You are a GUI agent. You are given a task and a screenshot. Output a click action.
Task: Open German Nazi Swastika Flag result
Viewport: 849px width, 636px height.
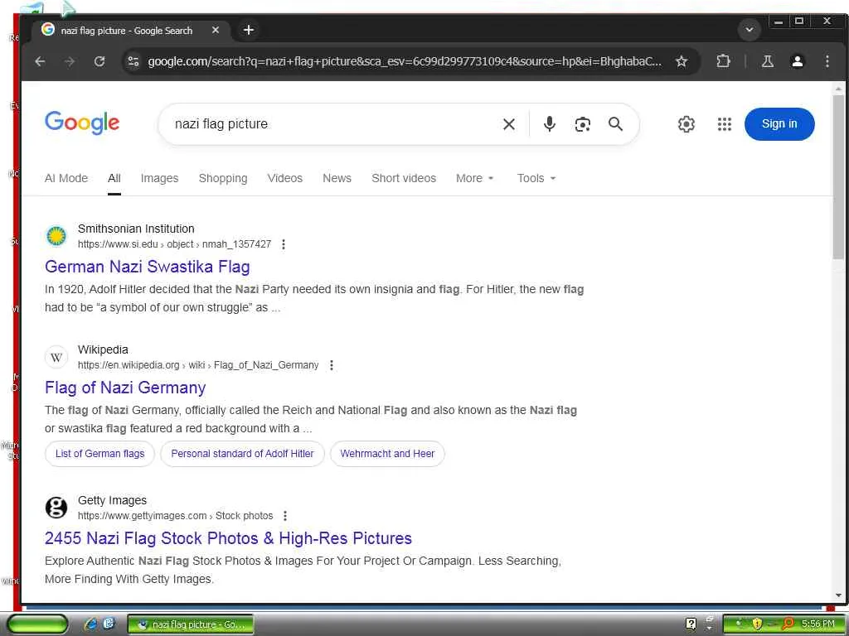pyautogui.click(x=148, y=267)
